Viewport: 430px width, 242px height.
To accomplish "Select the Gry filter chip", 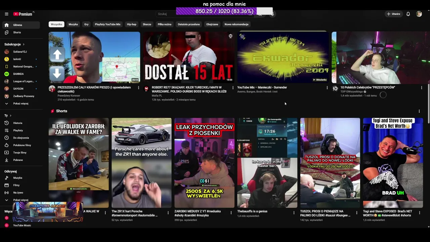I will [x=86, y=24].
